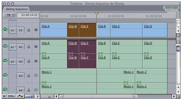Toggle Clip Keyframes button in bottom bar
The image size is (181, 99).
tap(11, 96)
